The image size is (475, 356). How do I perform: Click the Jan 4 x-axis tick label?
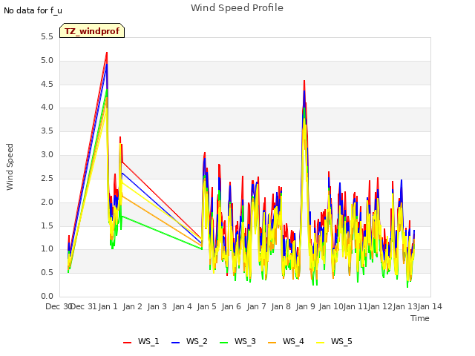tap(183, 306)
